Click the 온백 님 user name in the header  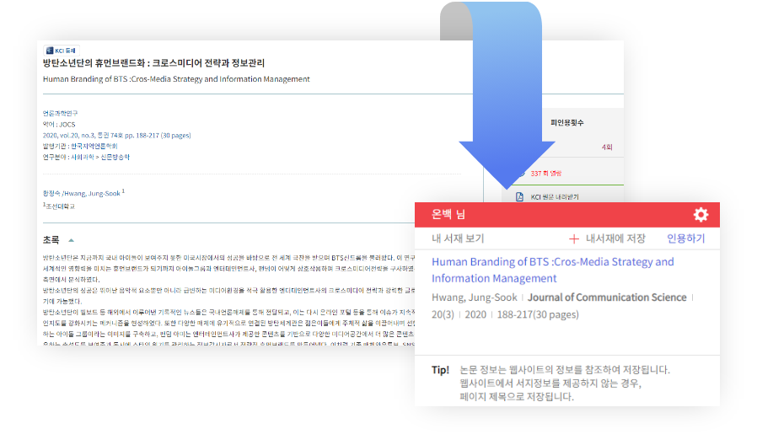click(448, 214)
